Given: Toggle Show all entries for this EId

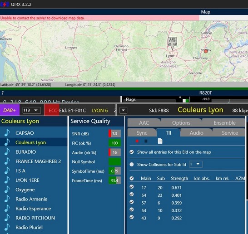Looking at the screenshot, I should pos(132,152).
